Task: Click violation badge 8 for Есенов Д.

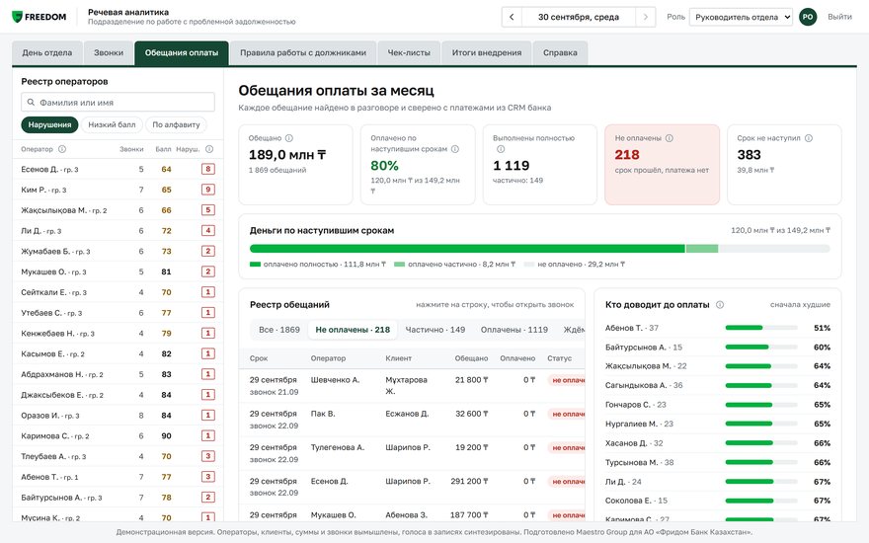Action: 207,169
